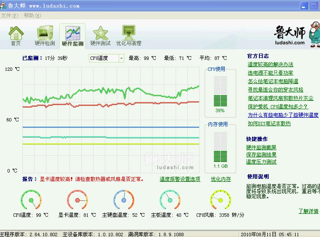Click the 主板温度 gauge dial
The width and height of the screenshot is (320, 237).
pyautogui.click(x=170, y=199)
